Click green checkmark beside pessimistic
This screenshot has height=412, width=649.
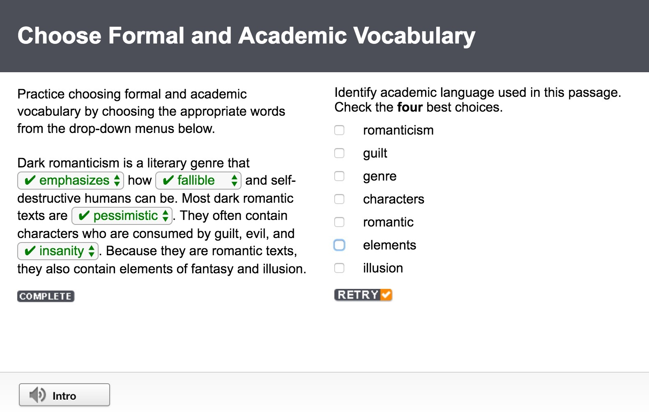pyautogui.click(x=84, y=216)
